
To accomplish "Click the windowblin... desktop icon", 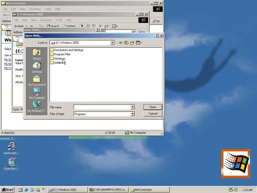I will click(x=12, y=148).
